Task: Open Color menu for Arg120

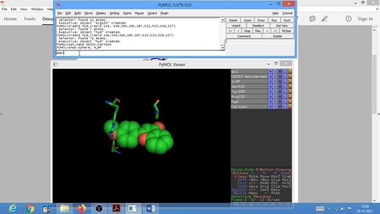Action: tap(289, 96)
